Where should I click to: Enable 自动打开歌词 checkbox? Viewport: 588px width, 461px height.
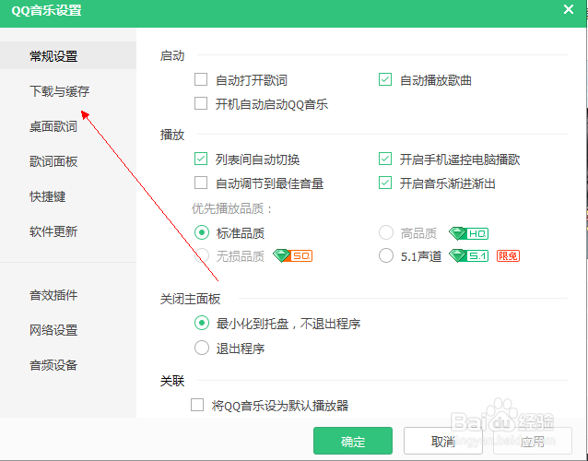(x=201, y=79)
